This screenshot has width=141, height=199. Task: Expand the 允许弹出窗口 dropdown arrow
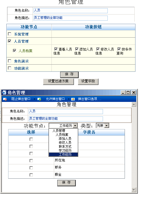pos(69,99)
